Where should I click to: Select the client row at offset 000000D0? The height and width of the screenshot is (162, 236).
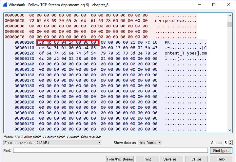tap(101, 26)
